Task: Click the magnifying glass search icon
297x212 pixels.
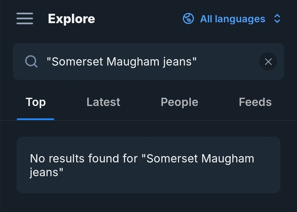Action: 31,62
